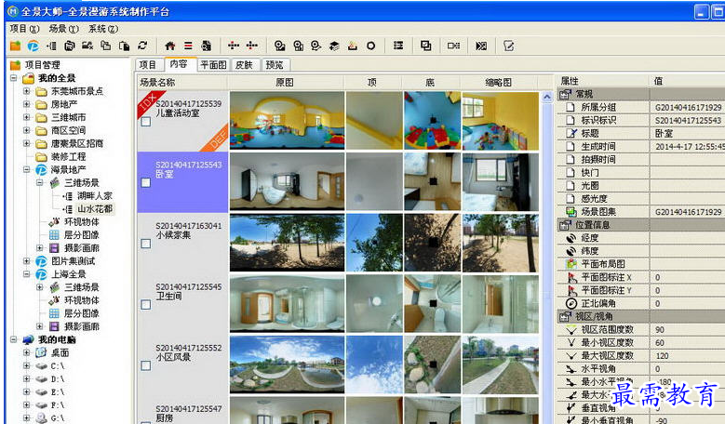Click the house-shaped home toolbar icon
The image size is (725, 424).
169,46
